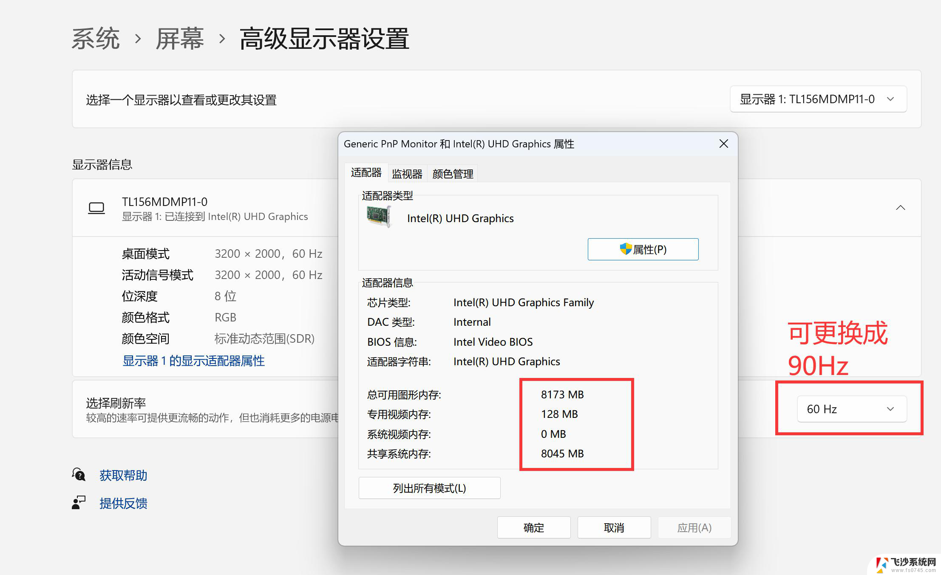Click the DAC 类型 Internal value

472,322
